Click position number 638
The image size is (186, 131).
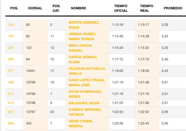coord(11,123)
